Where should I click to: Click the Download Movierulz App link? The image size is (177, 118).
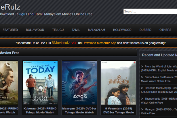pyautogui.click(x=99, y=43)
